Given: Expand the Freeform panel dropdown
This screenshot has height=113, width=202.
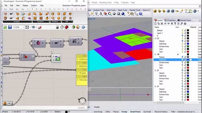Looking at the screenshot, I should [49, 22].
